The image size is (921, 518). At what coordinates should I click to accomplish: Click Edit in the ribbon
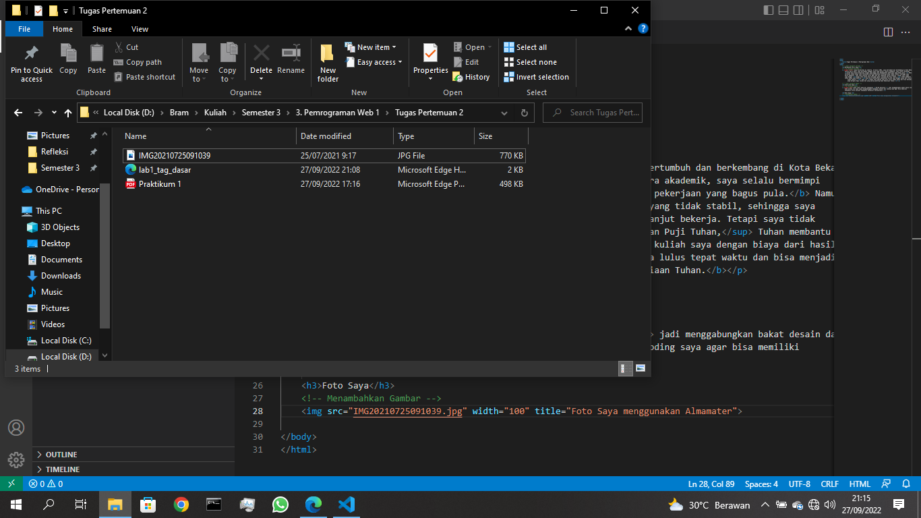(x=465, y=62)
